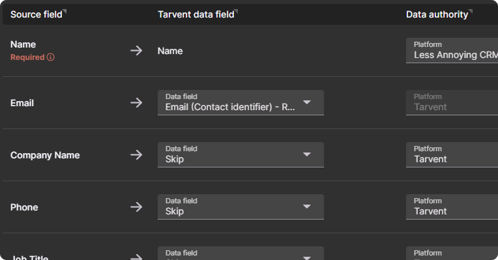498x260 pixels.
Task: Click the Source field column header
Action: coord(37,14)
